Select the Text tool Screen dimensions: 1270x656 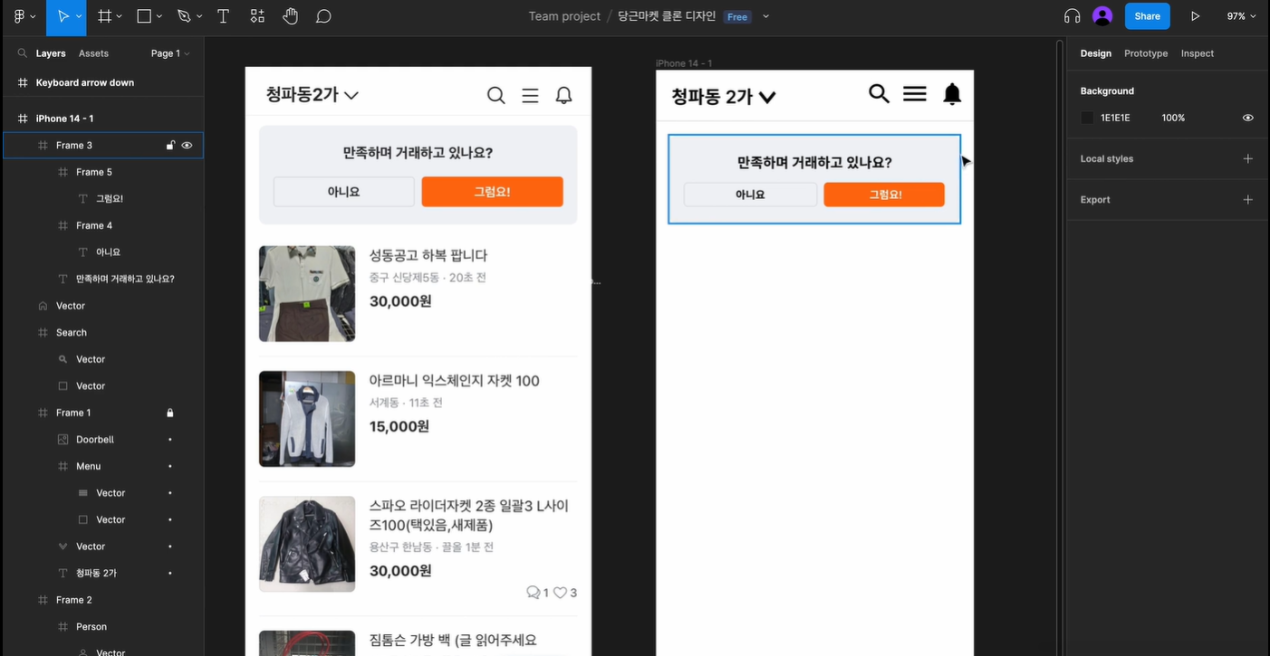[223, 16]
